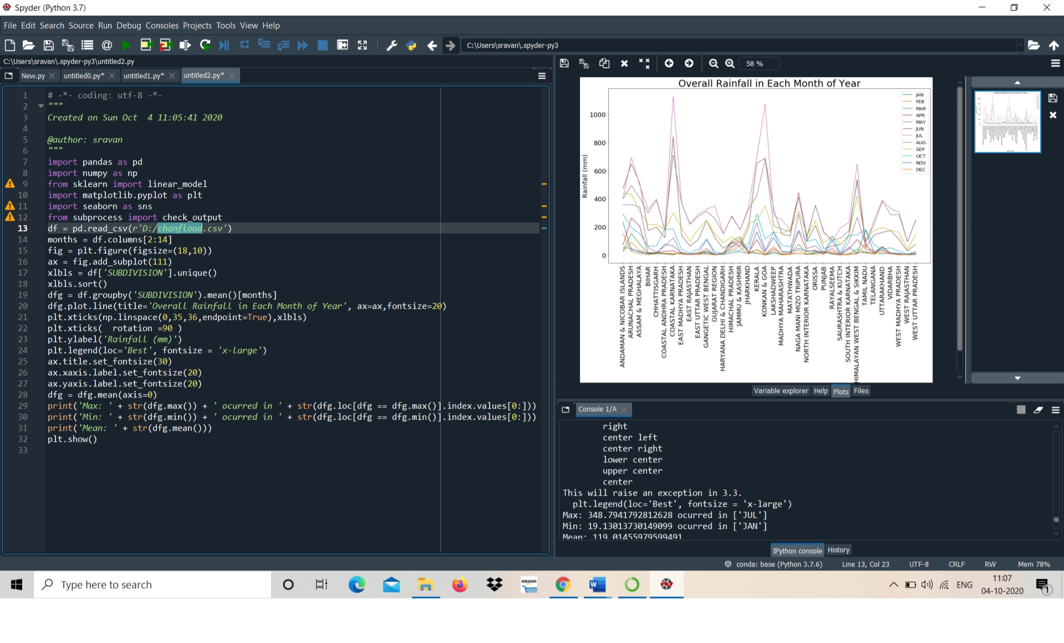Zoom out the plot view
The height and width of the screenshot is (643, 1064).
(x=714, y=64)
